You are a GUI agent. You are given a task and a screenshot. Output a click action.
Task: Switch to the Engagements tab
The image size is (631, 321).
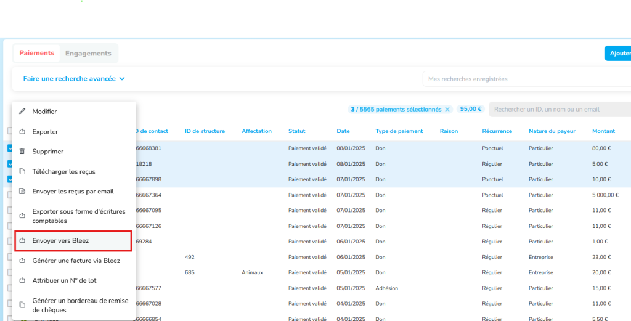click(x=88, y=54)
